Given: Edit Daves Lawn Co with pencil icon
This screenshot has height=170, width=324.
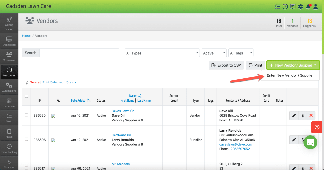Looking at the screenshot, I should [x=294, y=115].
